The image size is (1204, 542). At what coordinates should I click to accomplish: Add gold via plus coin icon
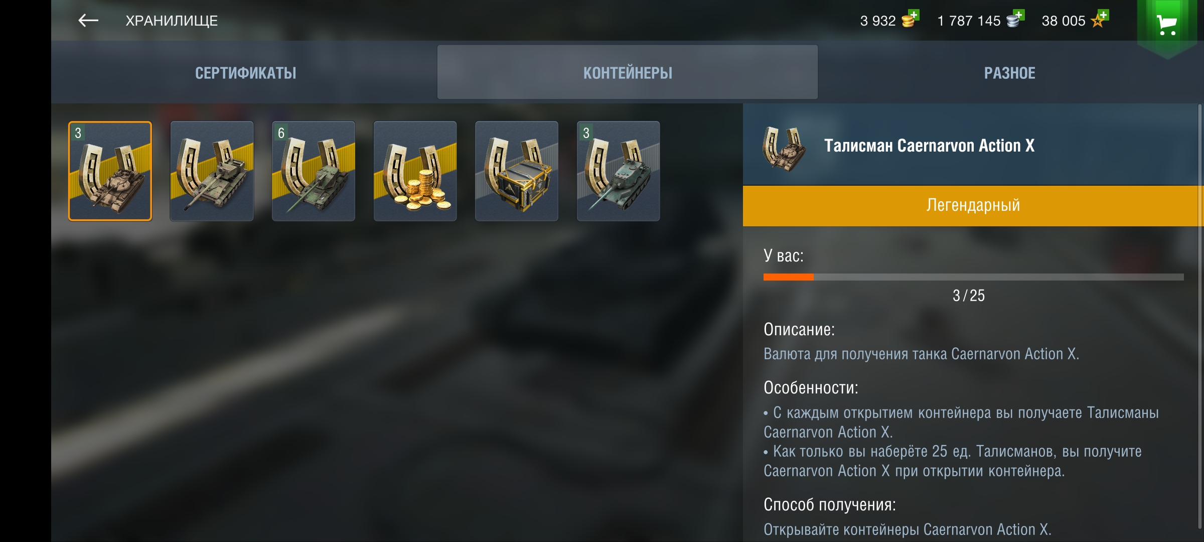pos(911,19)
